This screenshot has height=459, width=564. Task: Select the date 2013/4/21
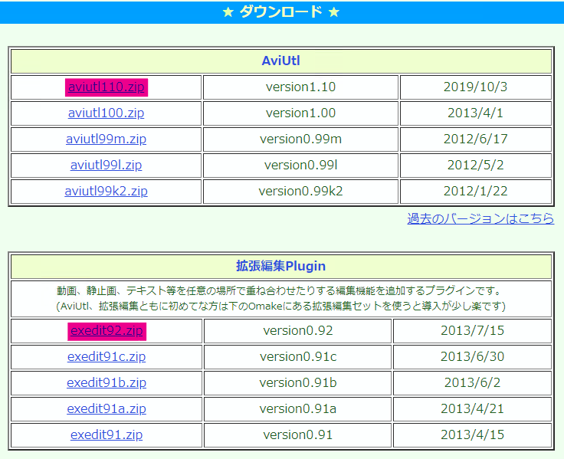pyautogui.click(x=472, y=409)
